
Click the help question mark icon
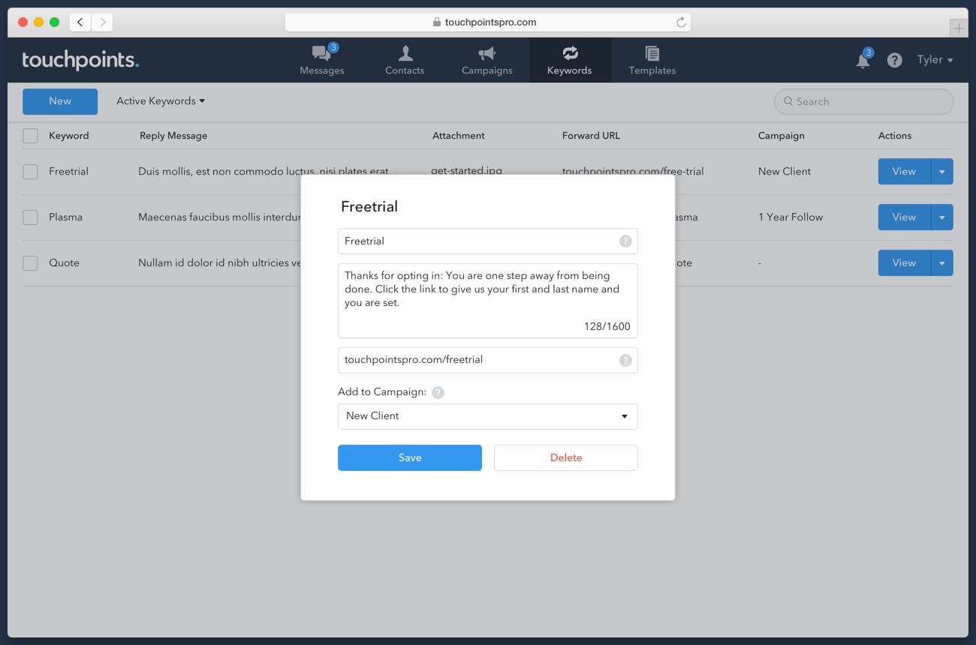click(894, 60)
